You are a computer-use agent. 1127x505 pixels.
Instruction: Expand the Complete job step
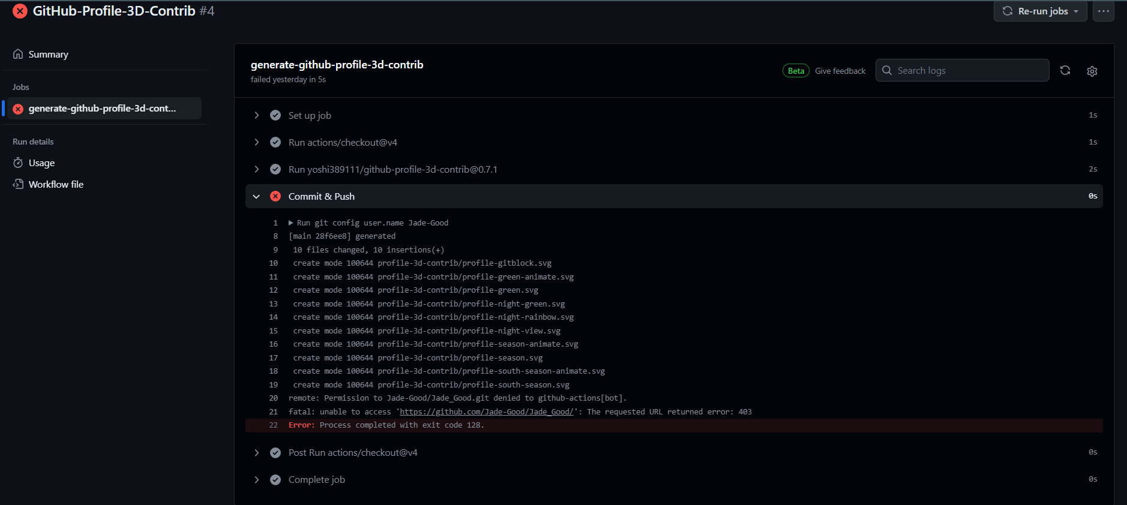coord(257,480)
